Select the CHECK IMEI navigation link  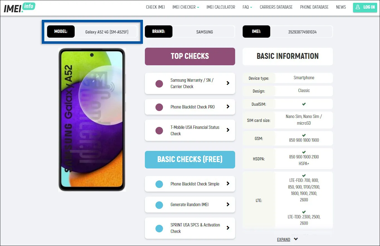pyautogui.click(x=155, y=7)
